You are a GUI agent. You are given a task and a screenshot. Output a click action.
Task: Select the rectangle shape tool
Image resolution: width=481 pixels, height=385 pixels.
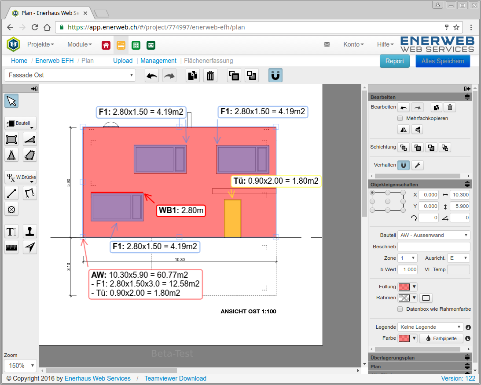[12, 140]
